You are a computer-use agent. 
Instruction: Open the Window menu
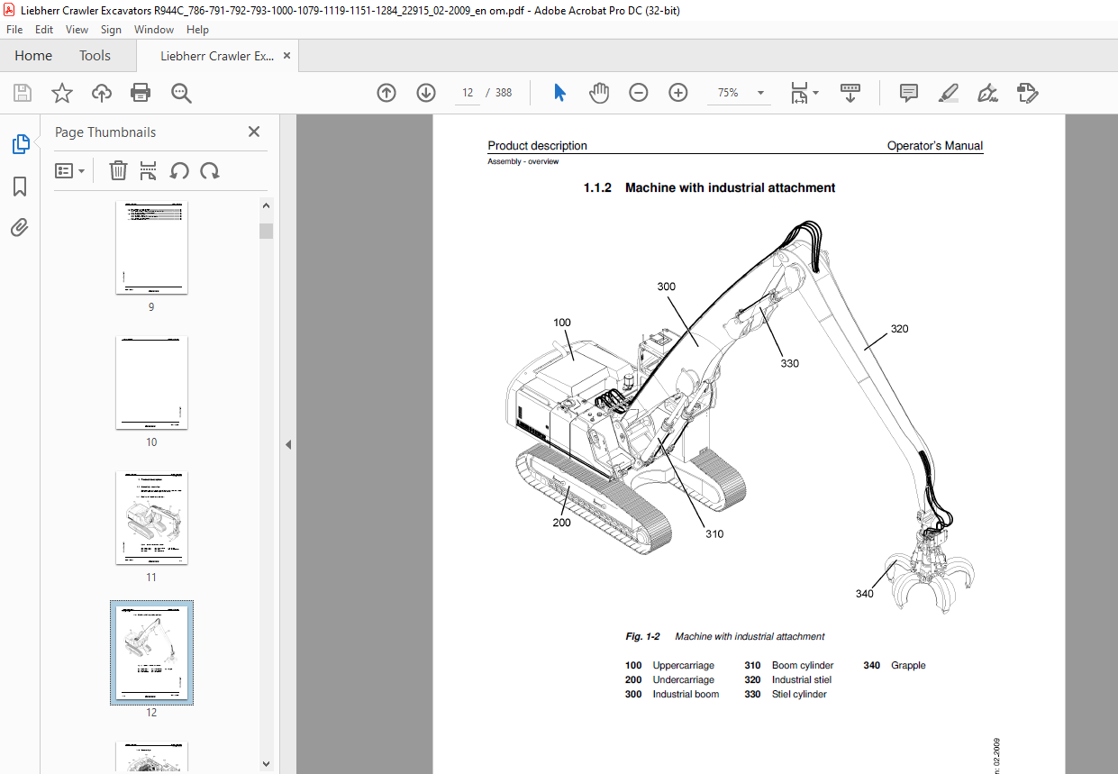point(154,30)
